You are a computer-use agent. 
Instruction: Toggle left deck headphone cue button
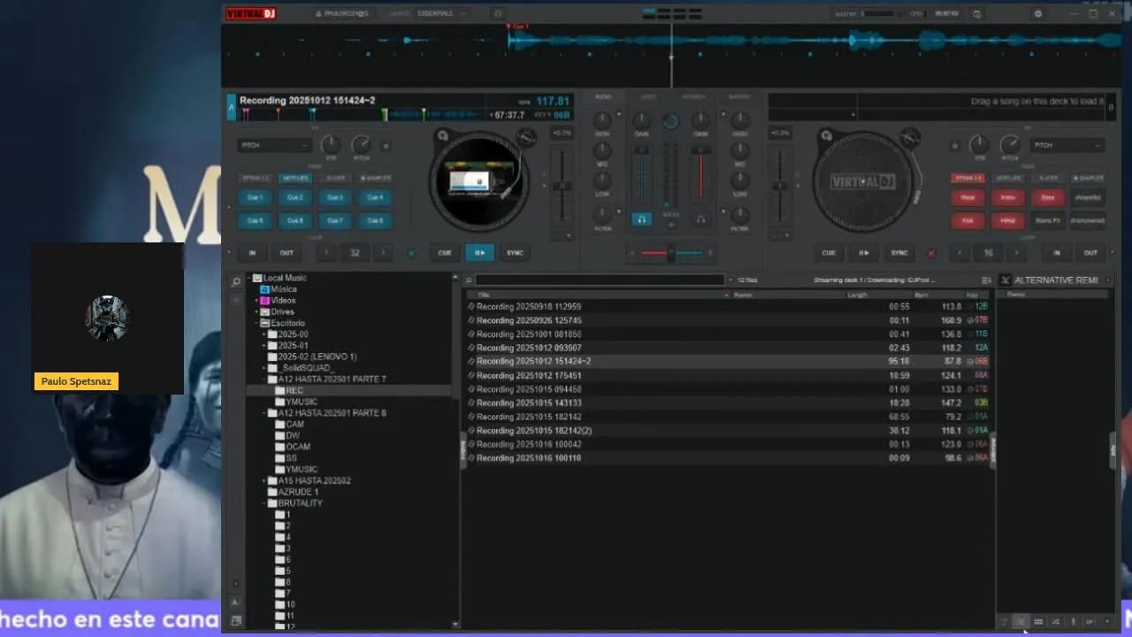click(x=642, y=219)
